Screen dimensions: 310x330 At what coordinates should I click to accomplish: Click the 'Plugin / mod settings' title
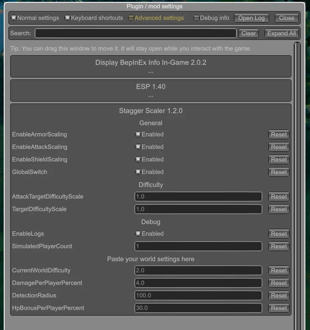pyautogui.click(x=155, y=6)
